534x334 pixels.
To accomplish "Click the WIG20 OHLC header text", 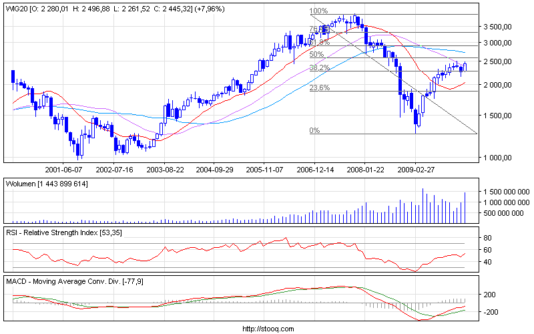I will point(115,9).
